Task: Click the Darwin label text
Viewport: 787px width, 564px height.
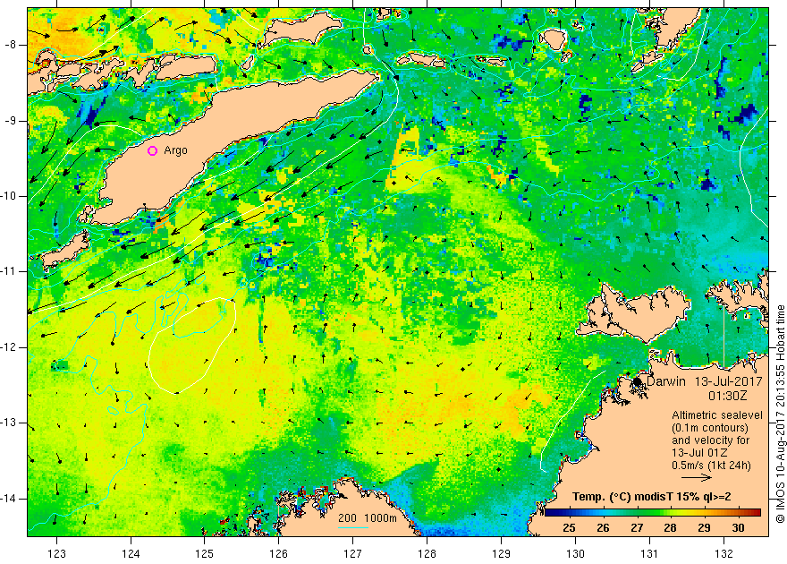Action: [x=666, y=381]
